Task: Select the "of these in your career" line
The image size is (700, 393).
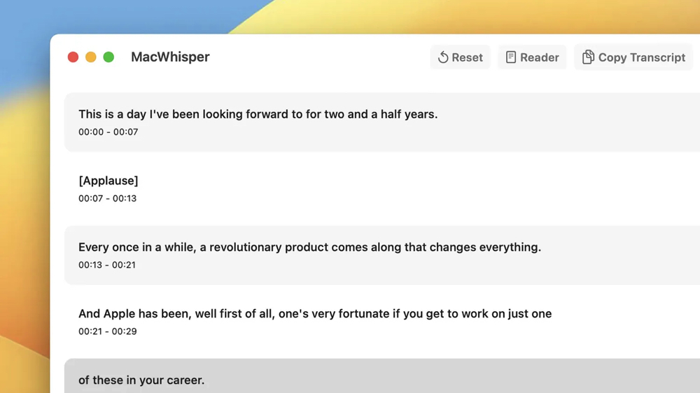Action: coord(141,380)
